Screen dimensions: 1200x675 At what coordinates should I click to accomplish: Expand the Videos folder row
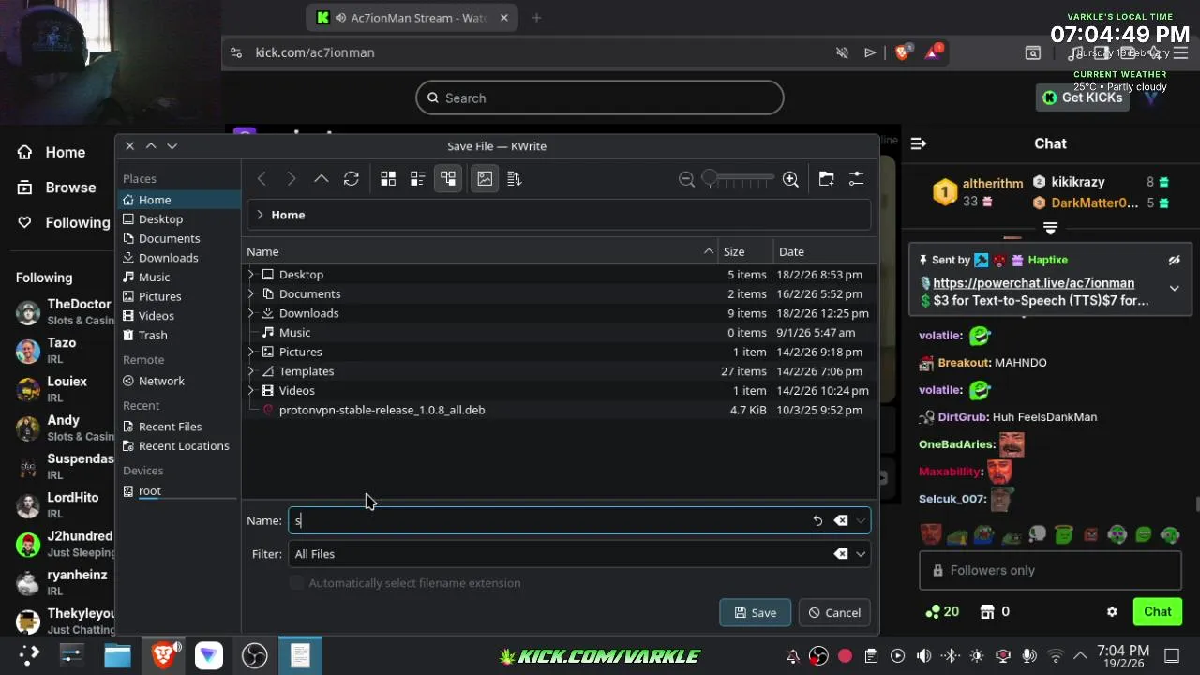pos(250,390)
